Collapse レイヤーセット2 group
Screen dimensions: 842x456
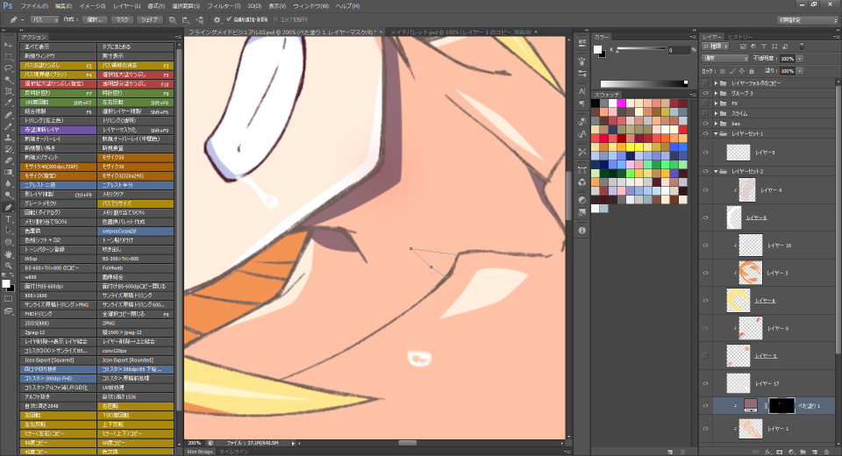pyautogui.click(x=716, y=171)
